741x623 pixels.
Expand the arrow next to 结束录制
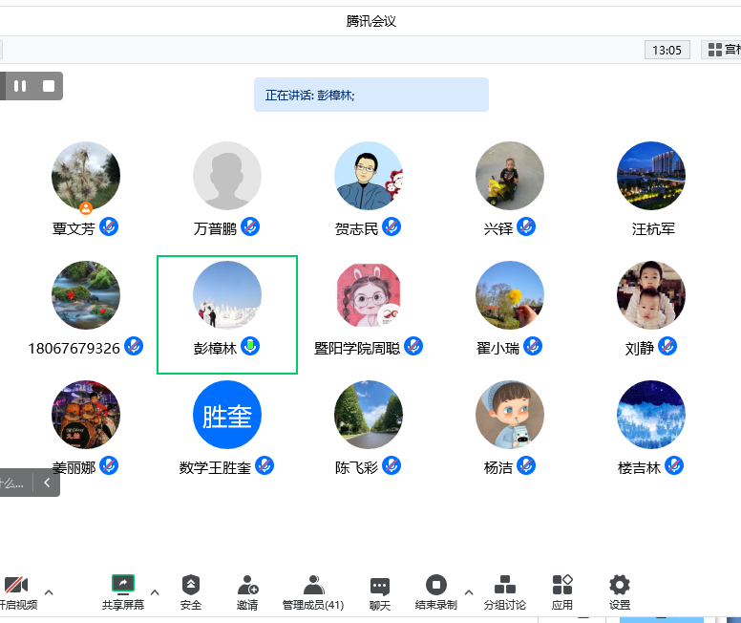468,591
